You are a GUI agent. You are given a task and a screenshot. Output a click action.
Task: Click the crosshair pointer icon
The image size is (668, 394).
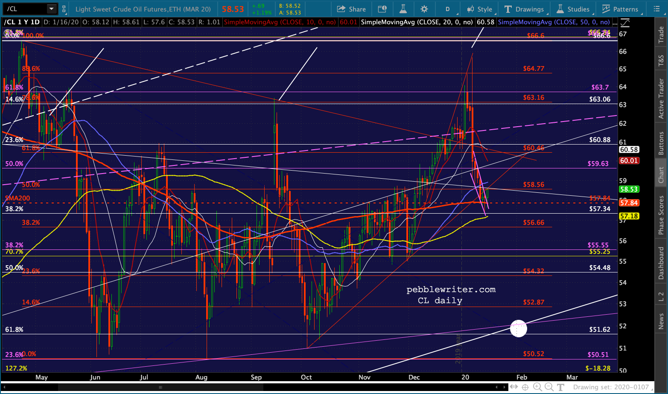[x=525, y=387]
